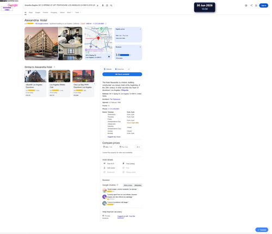Open quick settings gear icon at top right

coord(246,5)
